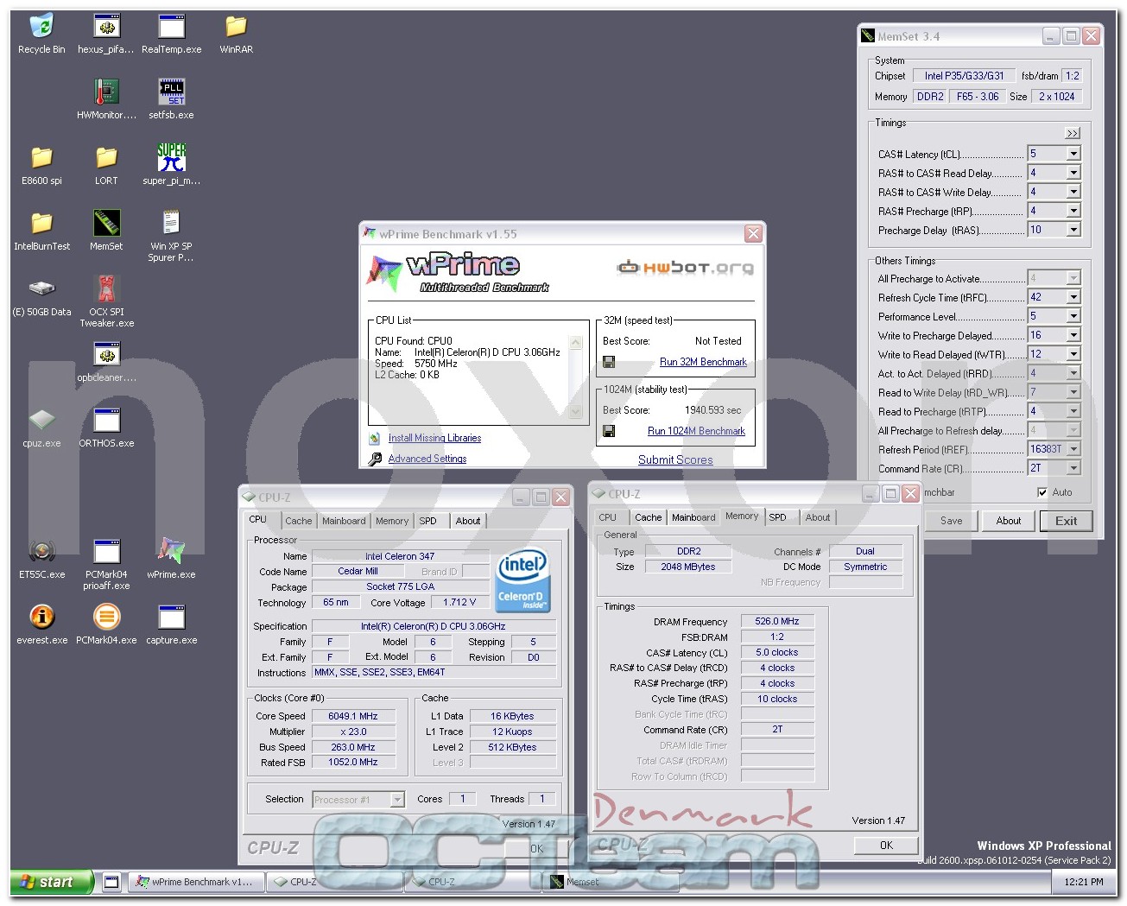
Task: Open the Recycle Bin desktop icon
Action: click(x=41, y=35)
